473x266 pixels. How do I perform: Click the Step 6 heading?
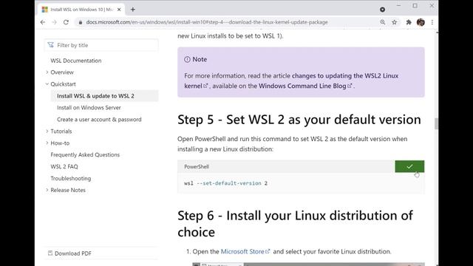[x=295, y=224]
